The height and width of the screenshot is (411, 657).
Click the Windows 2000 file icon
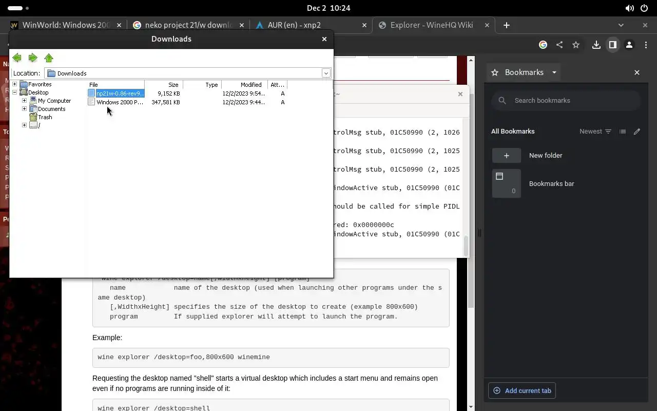pos(91,102)
